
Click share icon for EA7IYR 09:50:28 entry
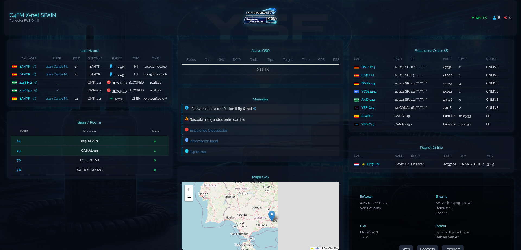34,99
